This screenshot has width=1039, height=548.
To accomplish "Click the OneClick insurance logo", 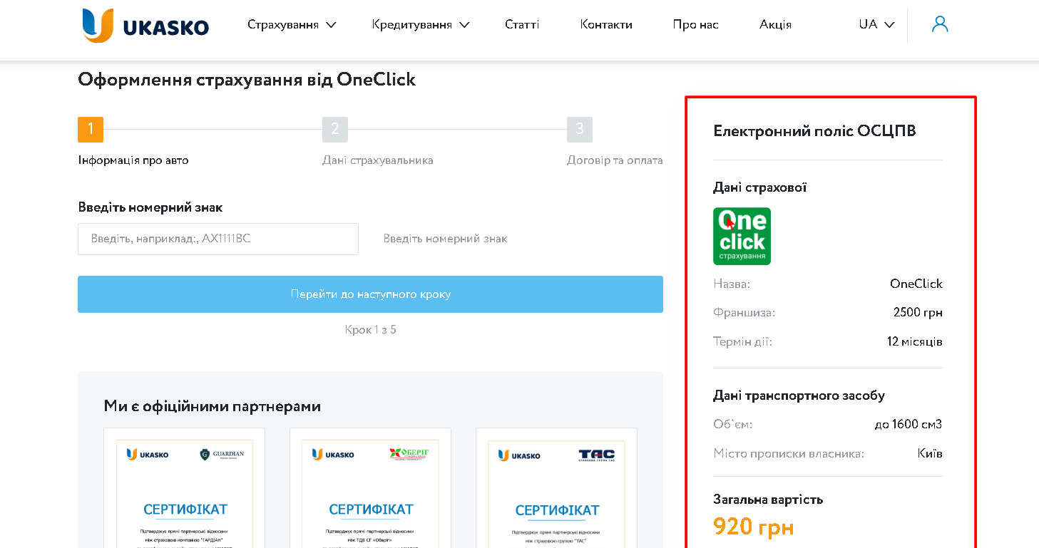I will (742, 236).
